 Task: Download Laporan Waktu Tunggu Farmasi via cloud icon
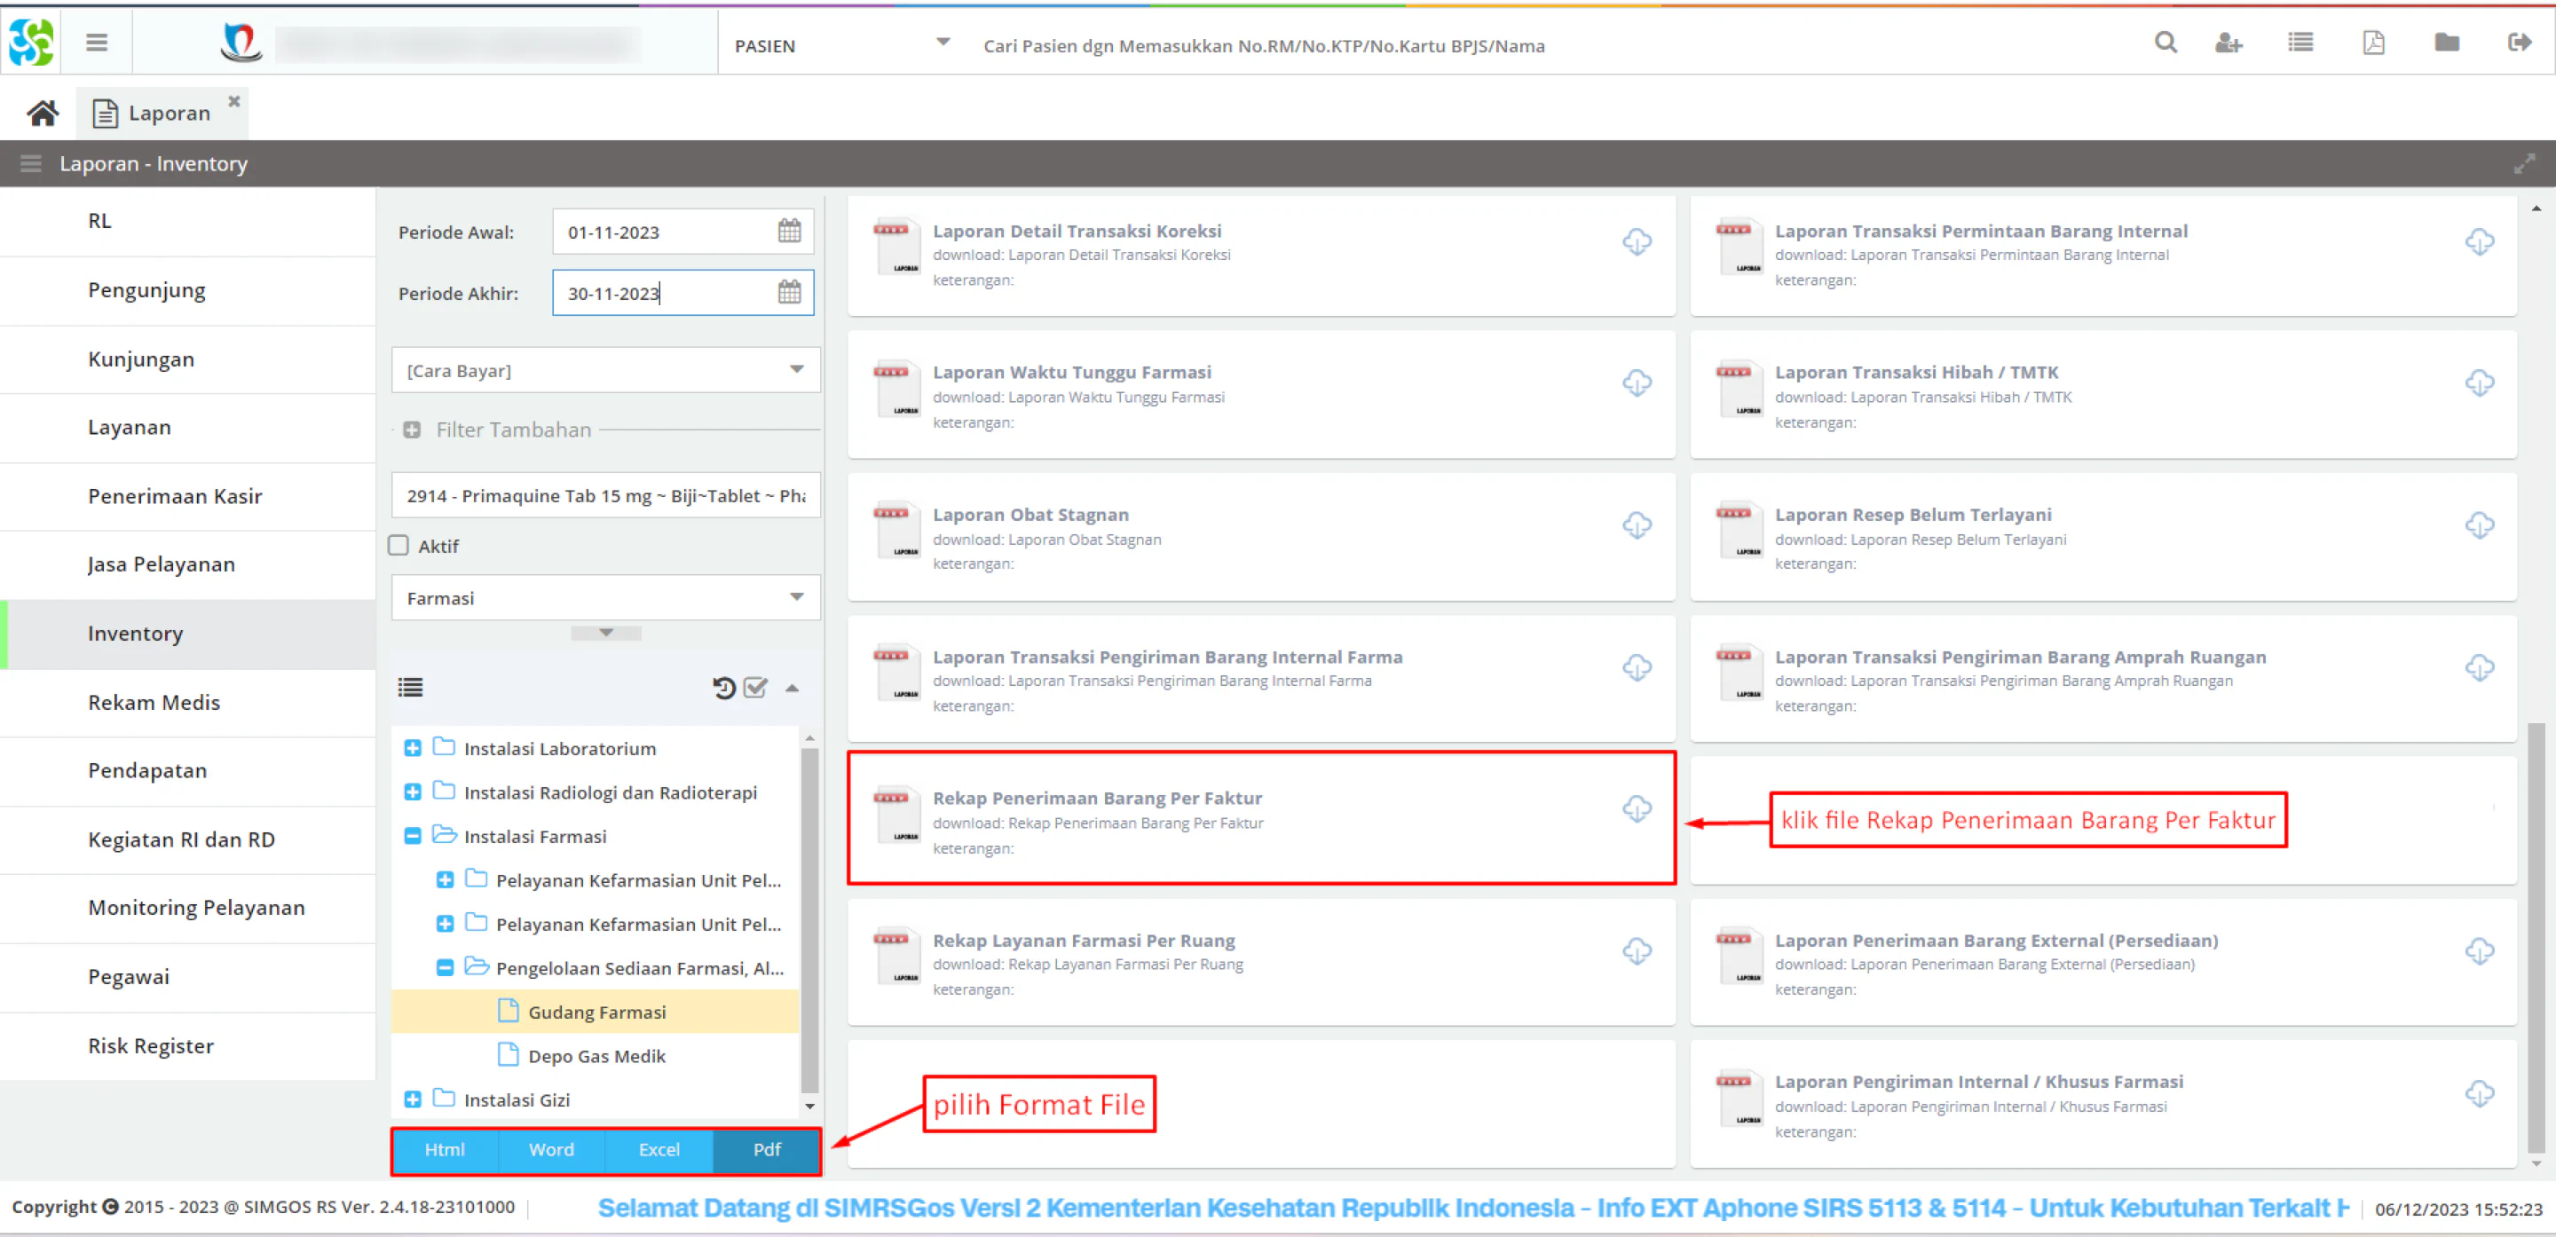coord(1637,383)
